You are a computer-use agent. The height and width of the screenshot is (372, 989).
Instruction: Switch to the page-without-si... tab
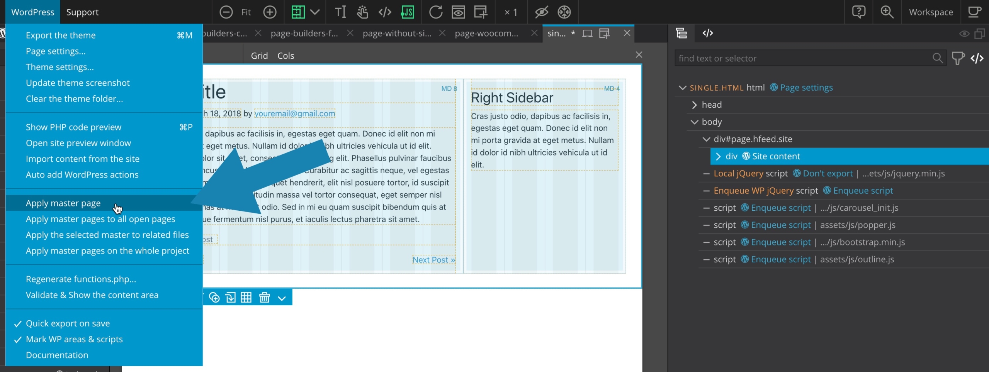(x=397, y=34)
